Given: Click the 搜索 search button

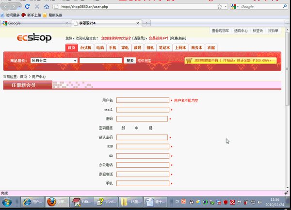Looking at the screenshot, I should 130,61.
